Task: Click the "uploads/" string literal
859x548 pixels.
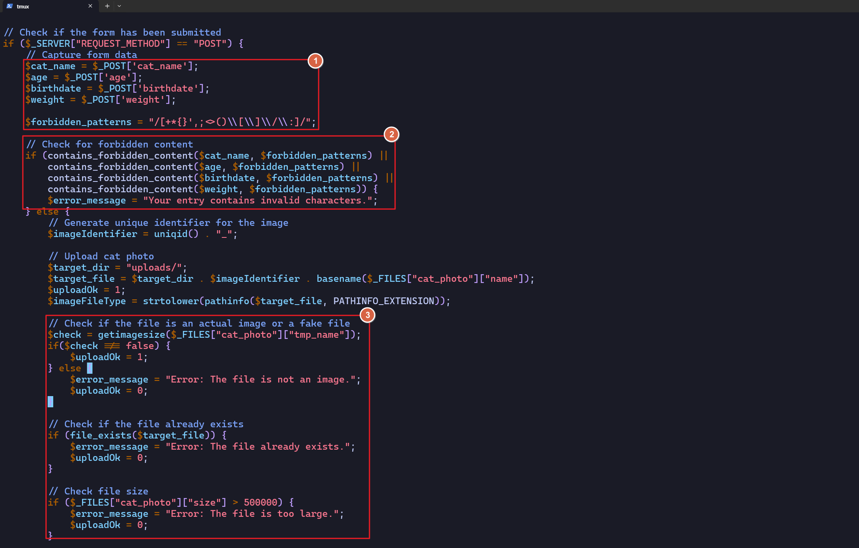Action: click(x=154, y=267)
